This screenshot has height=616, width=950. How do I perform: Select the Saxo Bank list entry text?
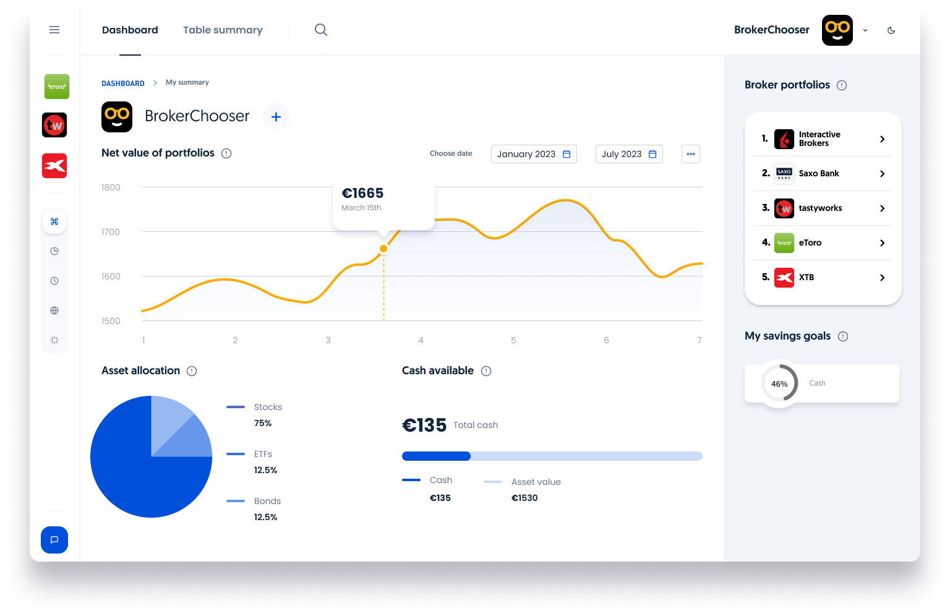pyautogui.click(x=819, y=174)
